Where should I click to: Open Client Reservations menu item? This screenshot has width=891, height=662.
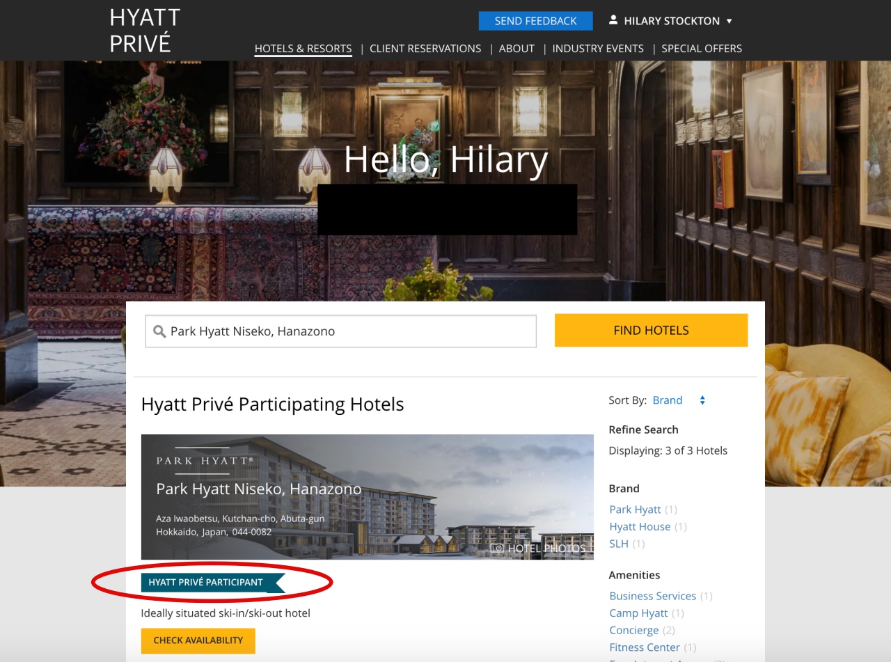point(425,49)
